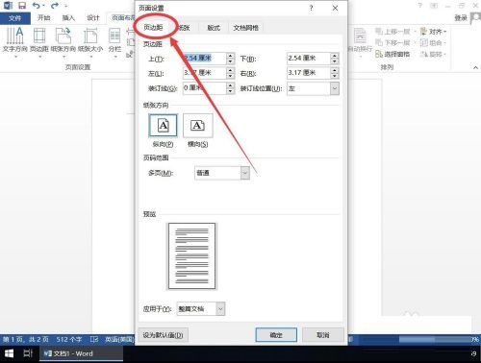This screenshot has width=481, height=363.
Task: Click the help question mark in dialog title
Action: pyautogui.click(x=311, y=8)
